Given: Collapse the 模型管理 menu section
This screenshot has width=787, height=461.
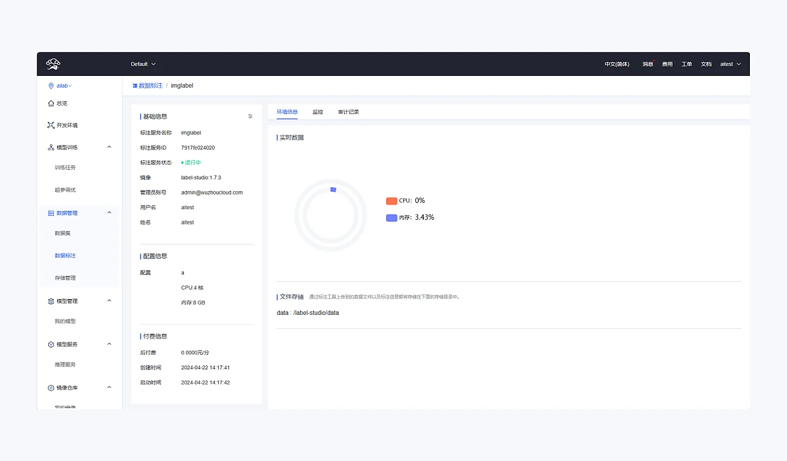Looking at the screenshot, I should pos(109,301).
